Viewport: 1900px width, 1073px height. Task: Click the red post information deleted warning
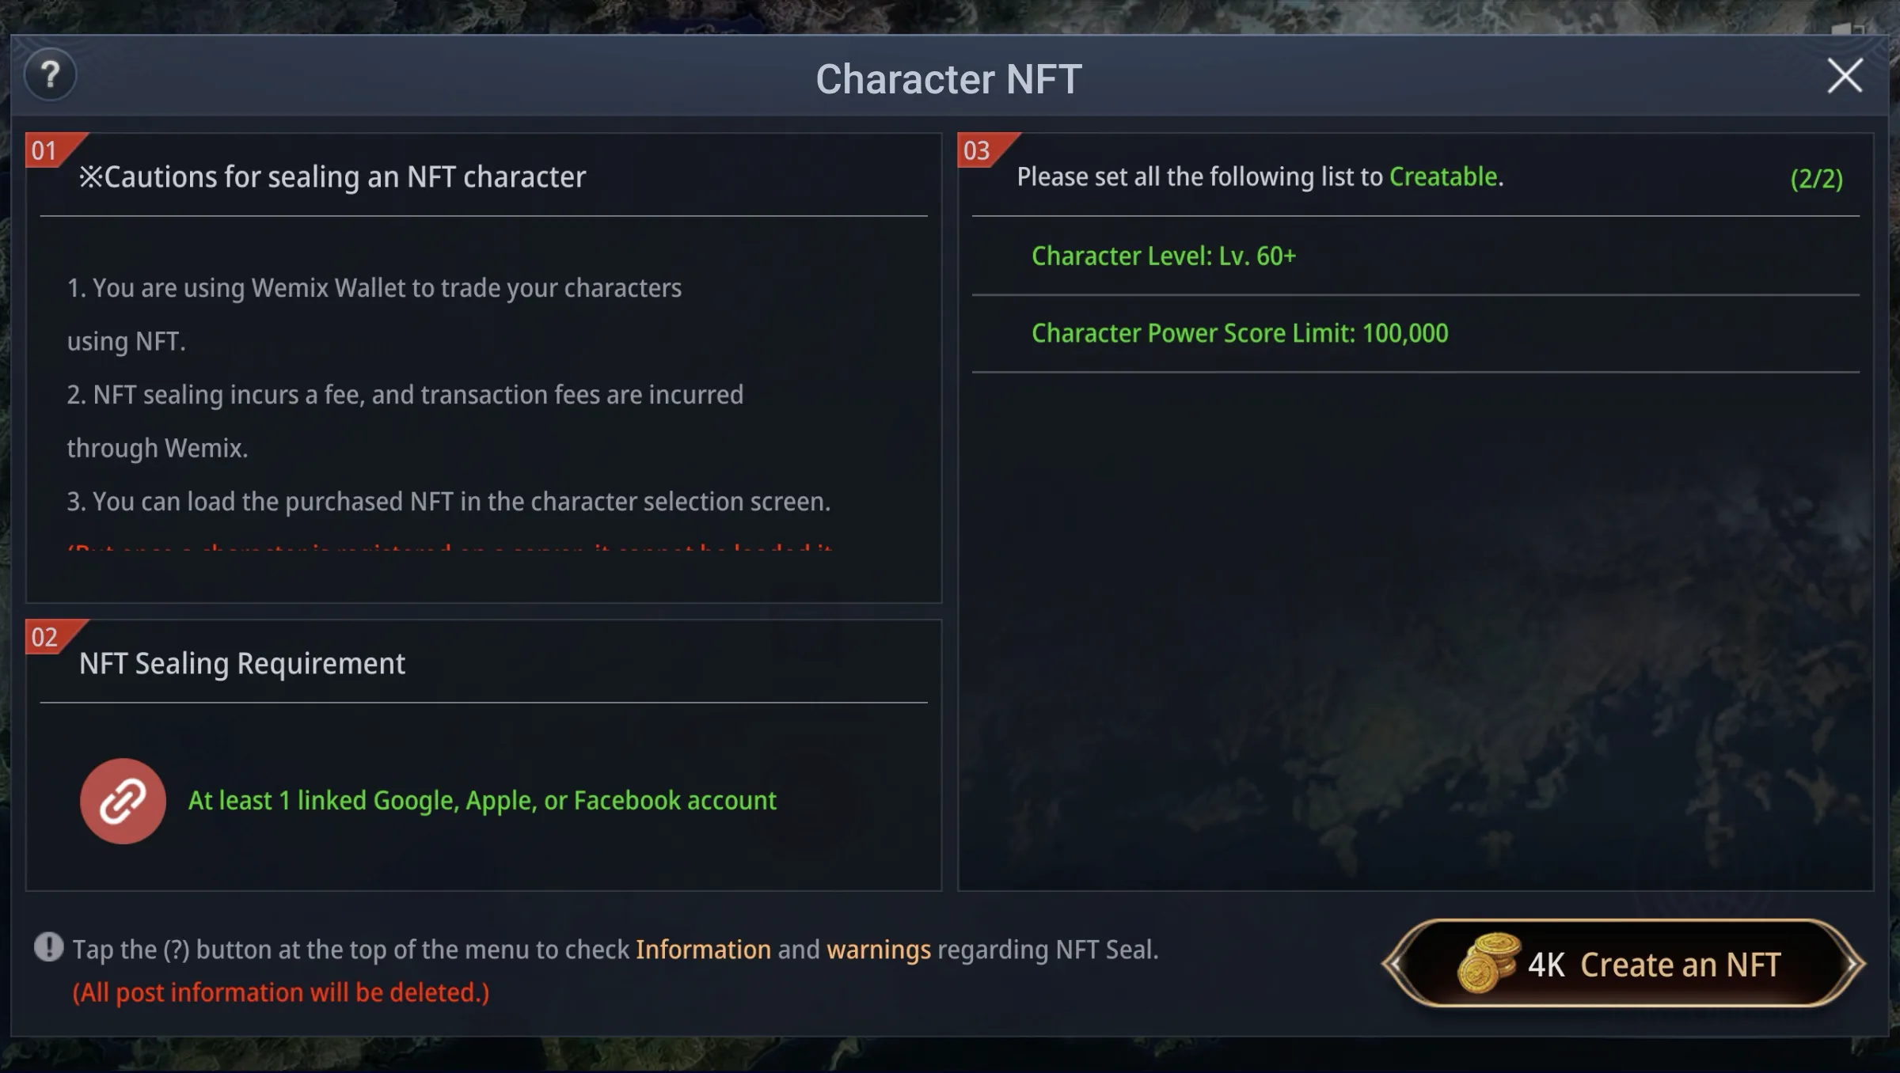click(x=281, y=992)
